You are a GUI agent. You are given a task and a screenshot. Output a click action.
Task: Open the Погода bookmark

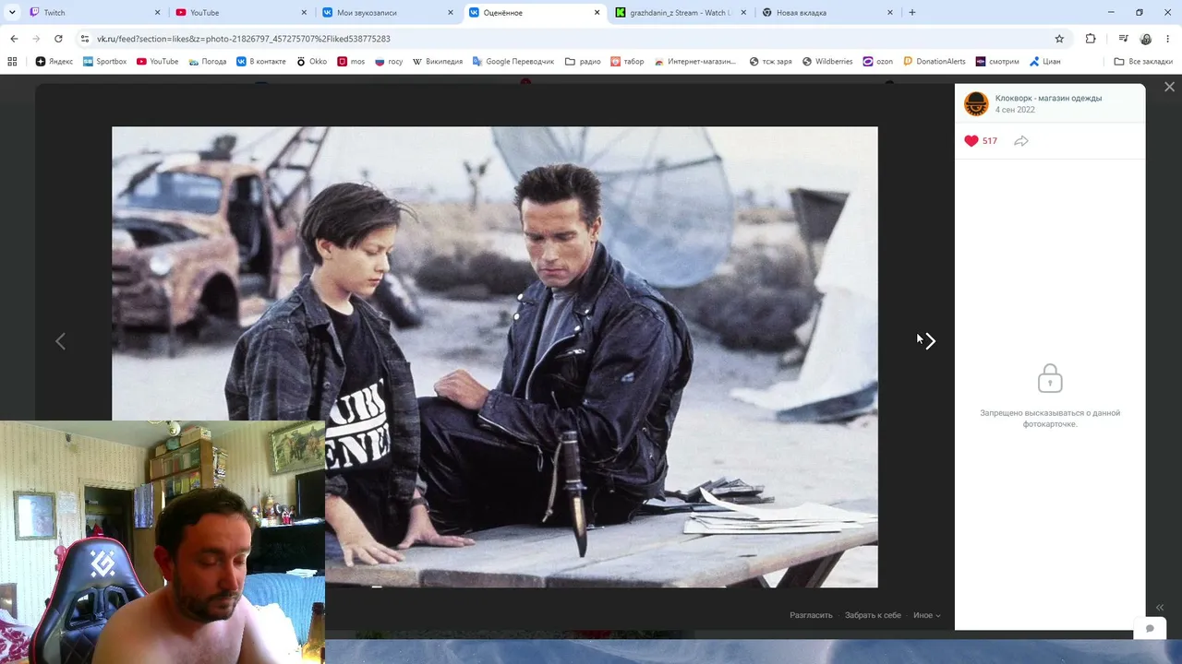(x=208, y=62)
